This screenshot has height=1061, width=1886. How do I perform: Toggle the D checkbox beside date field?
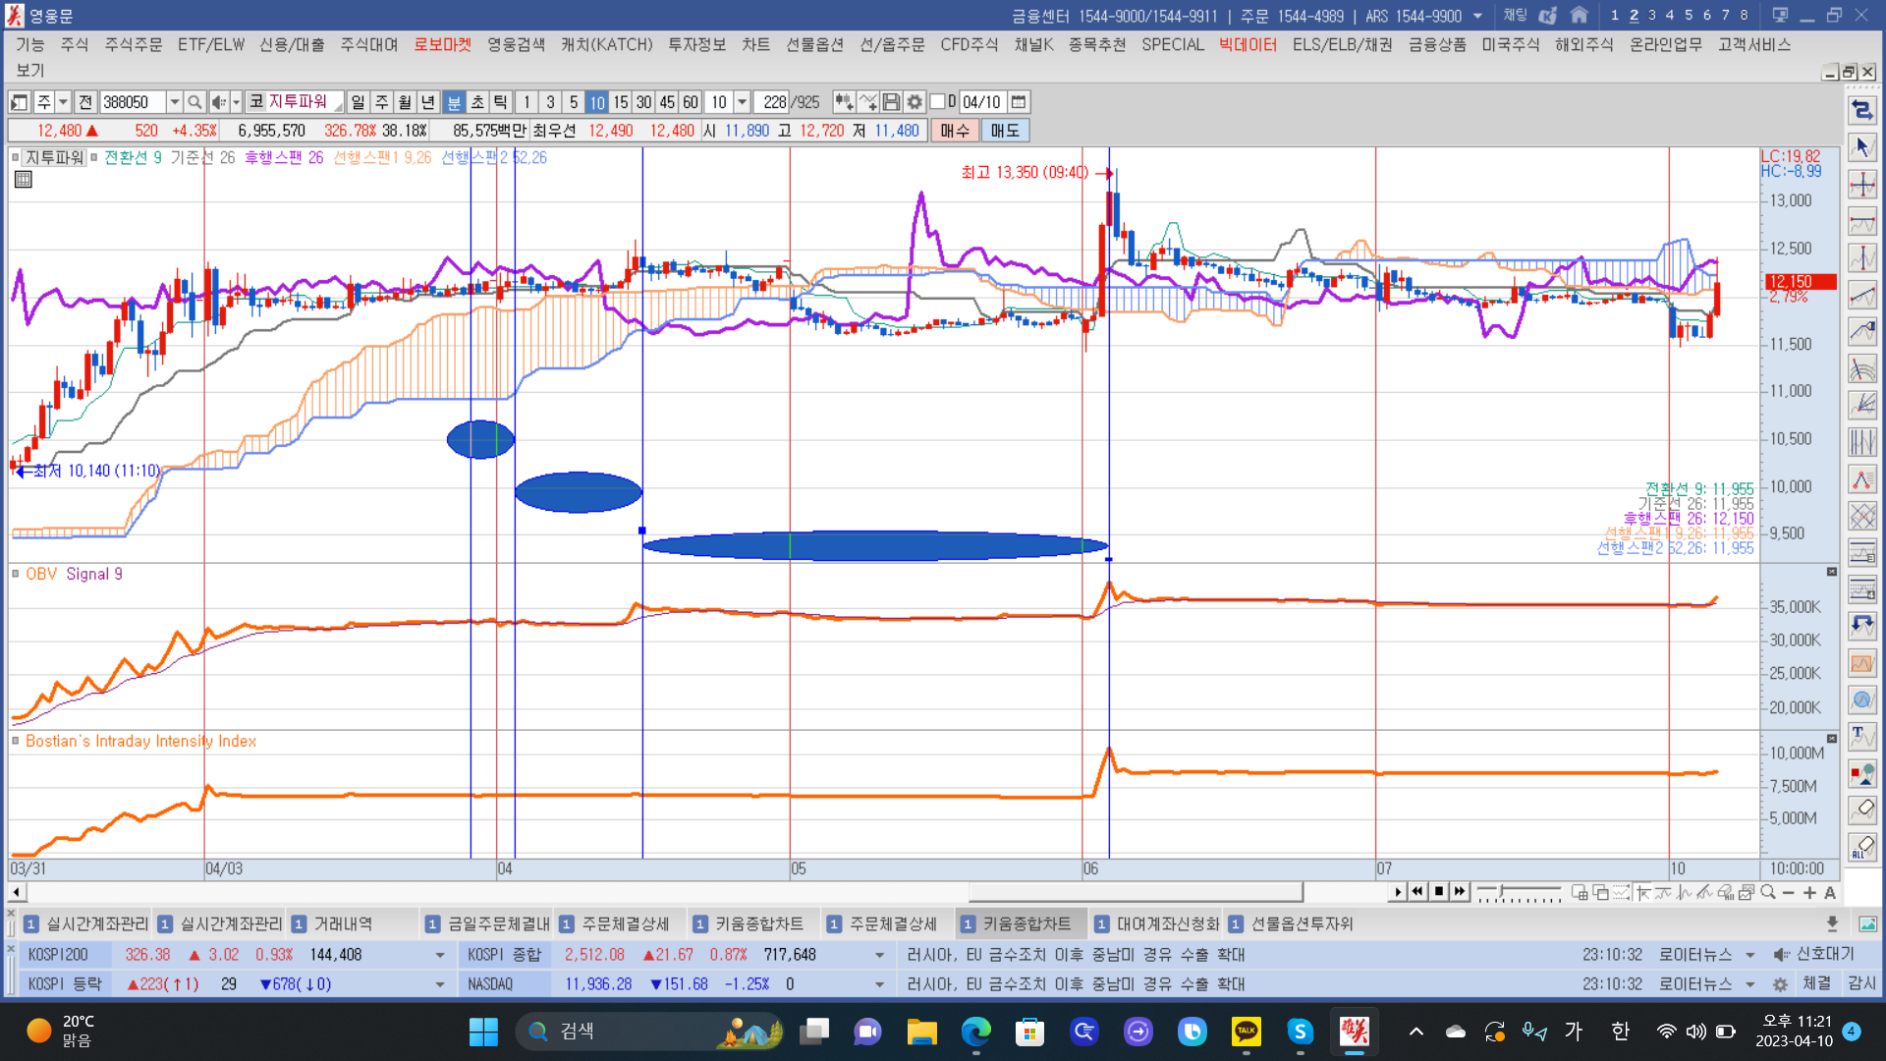[x=937, y=102]
